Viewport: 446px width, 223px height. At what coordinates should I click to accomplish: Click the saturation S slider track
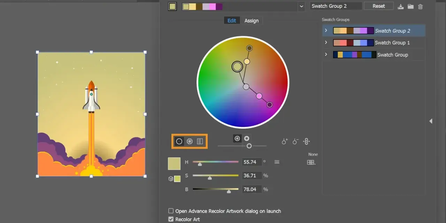pos(215,175)
